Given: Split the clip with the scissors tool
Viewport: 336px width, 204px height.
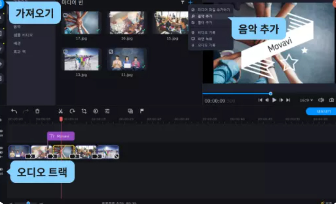Looking at the screenshot, I should pyautogui.click(x=61, y=111).
